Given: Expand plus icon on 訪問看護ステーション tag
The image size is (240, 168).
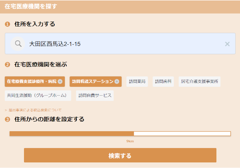Looking at the screenshot, I should pos(117,82).
